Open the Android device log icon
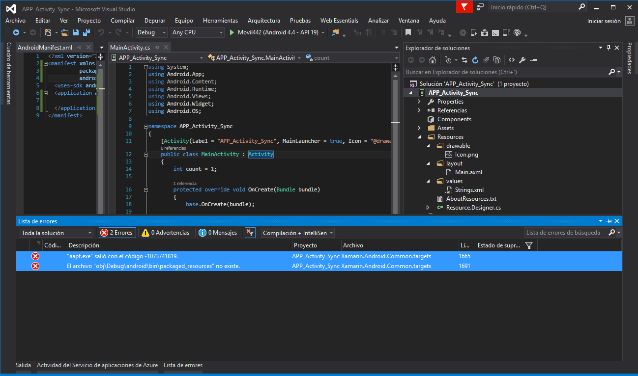638x376 pixels. (506, 32)
